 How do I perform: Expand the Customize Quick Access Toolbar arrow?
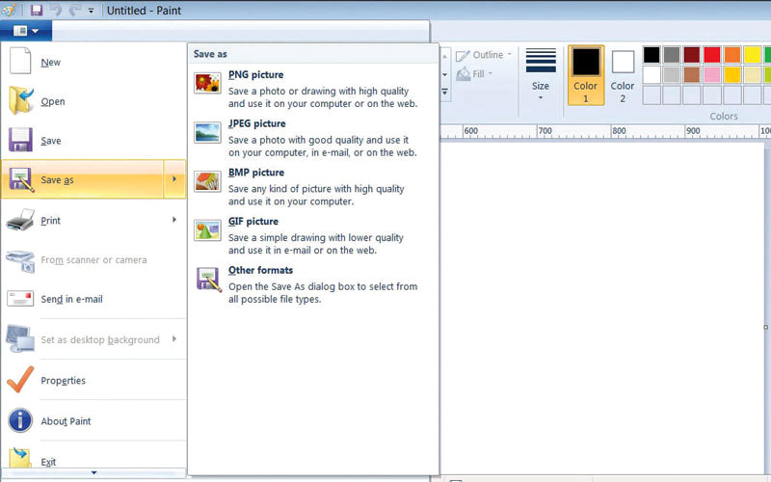pyautogui.click(x=91, y=11)
